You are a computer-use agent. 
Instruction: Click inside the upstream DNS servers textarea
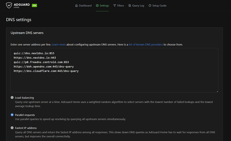coord(114,70)
